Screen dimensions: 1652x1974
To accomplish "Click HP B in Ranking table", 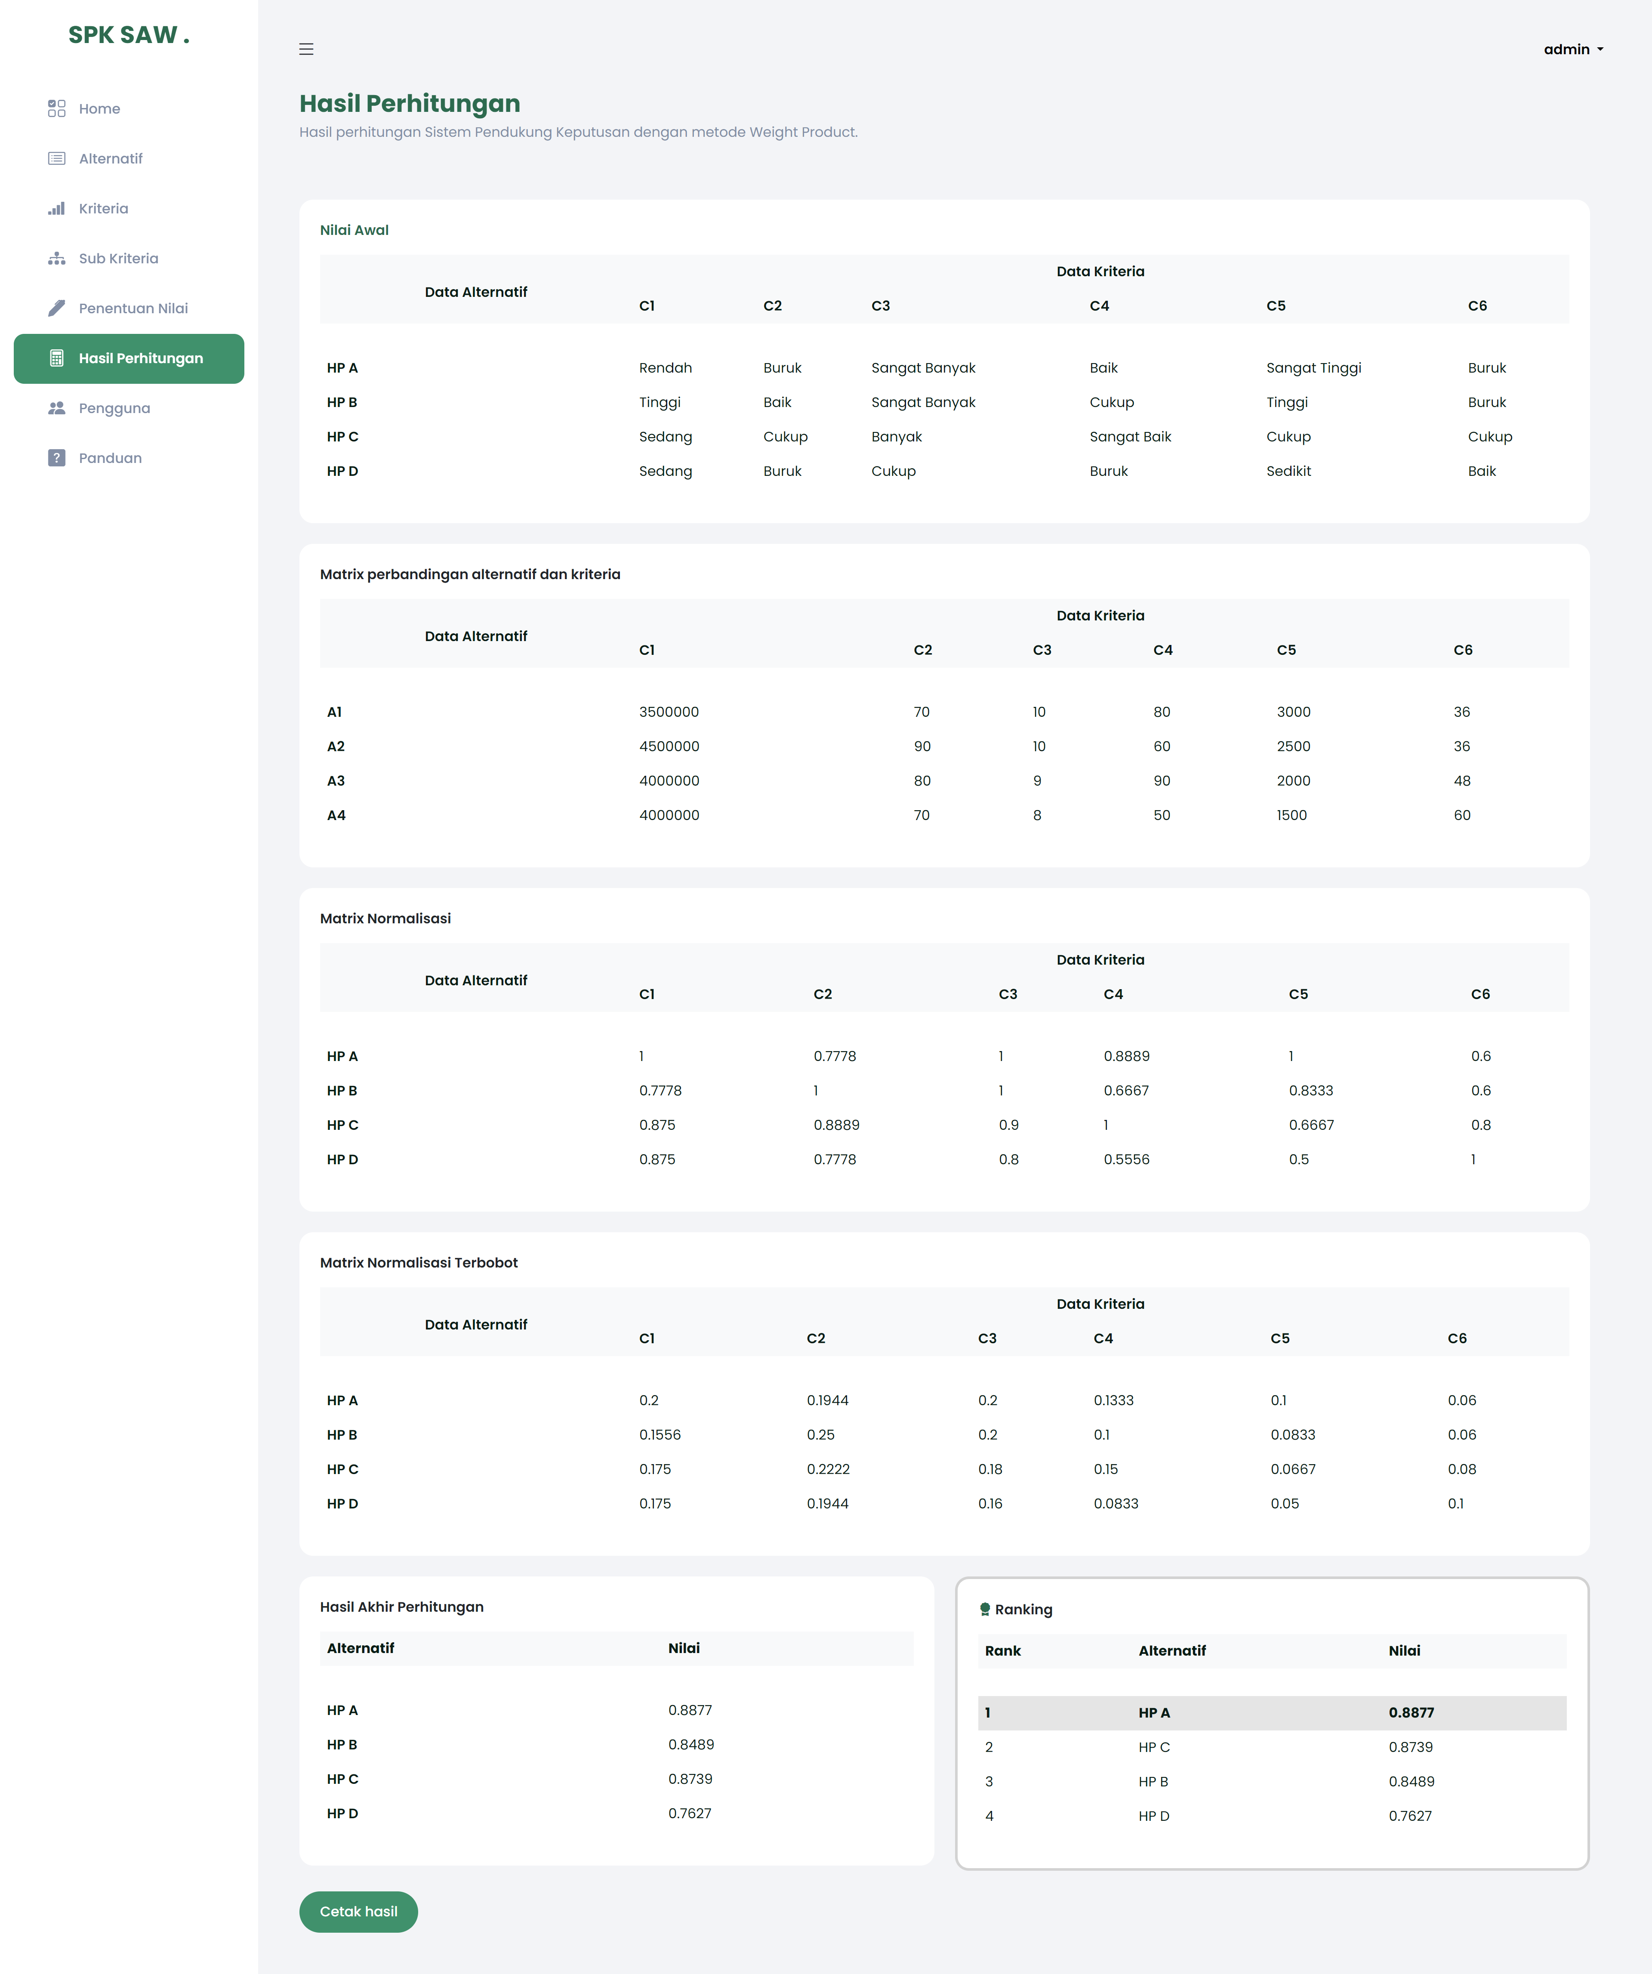I will [x=1153, y=1781].
